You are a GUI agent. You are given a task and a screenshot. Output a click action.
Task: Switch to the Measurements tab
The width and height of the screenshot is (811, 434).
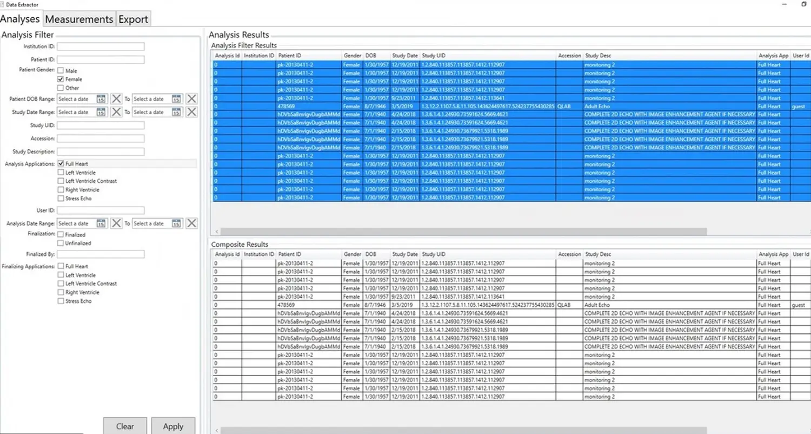[x=79, y=19]
